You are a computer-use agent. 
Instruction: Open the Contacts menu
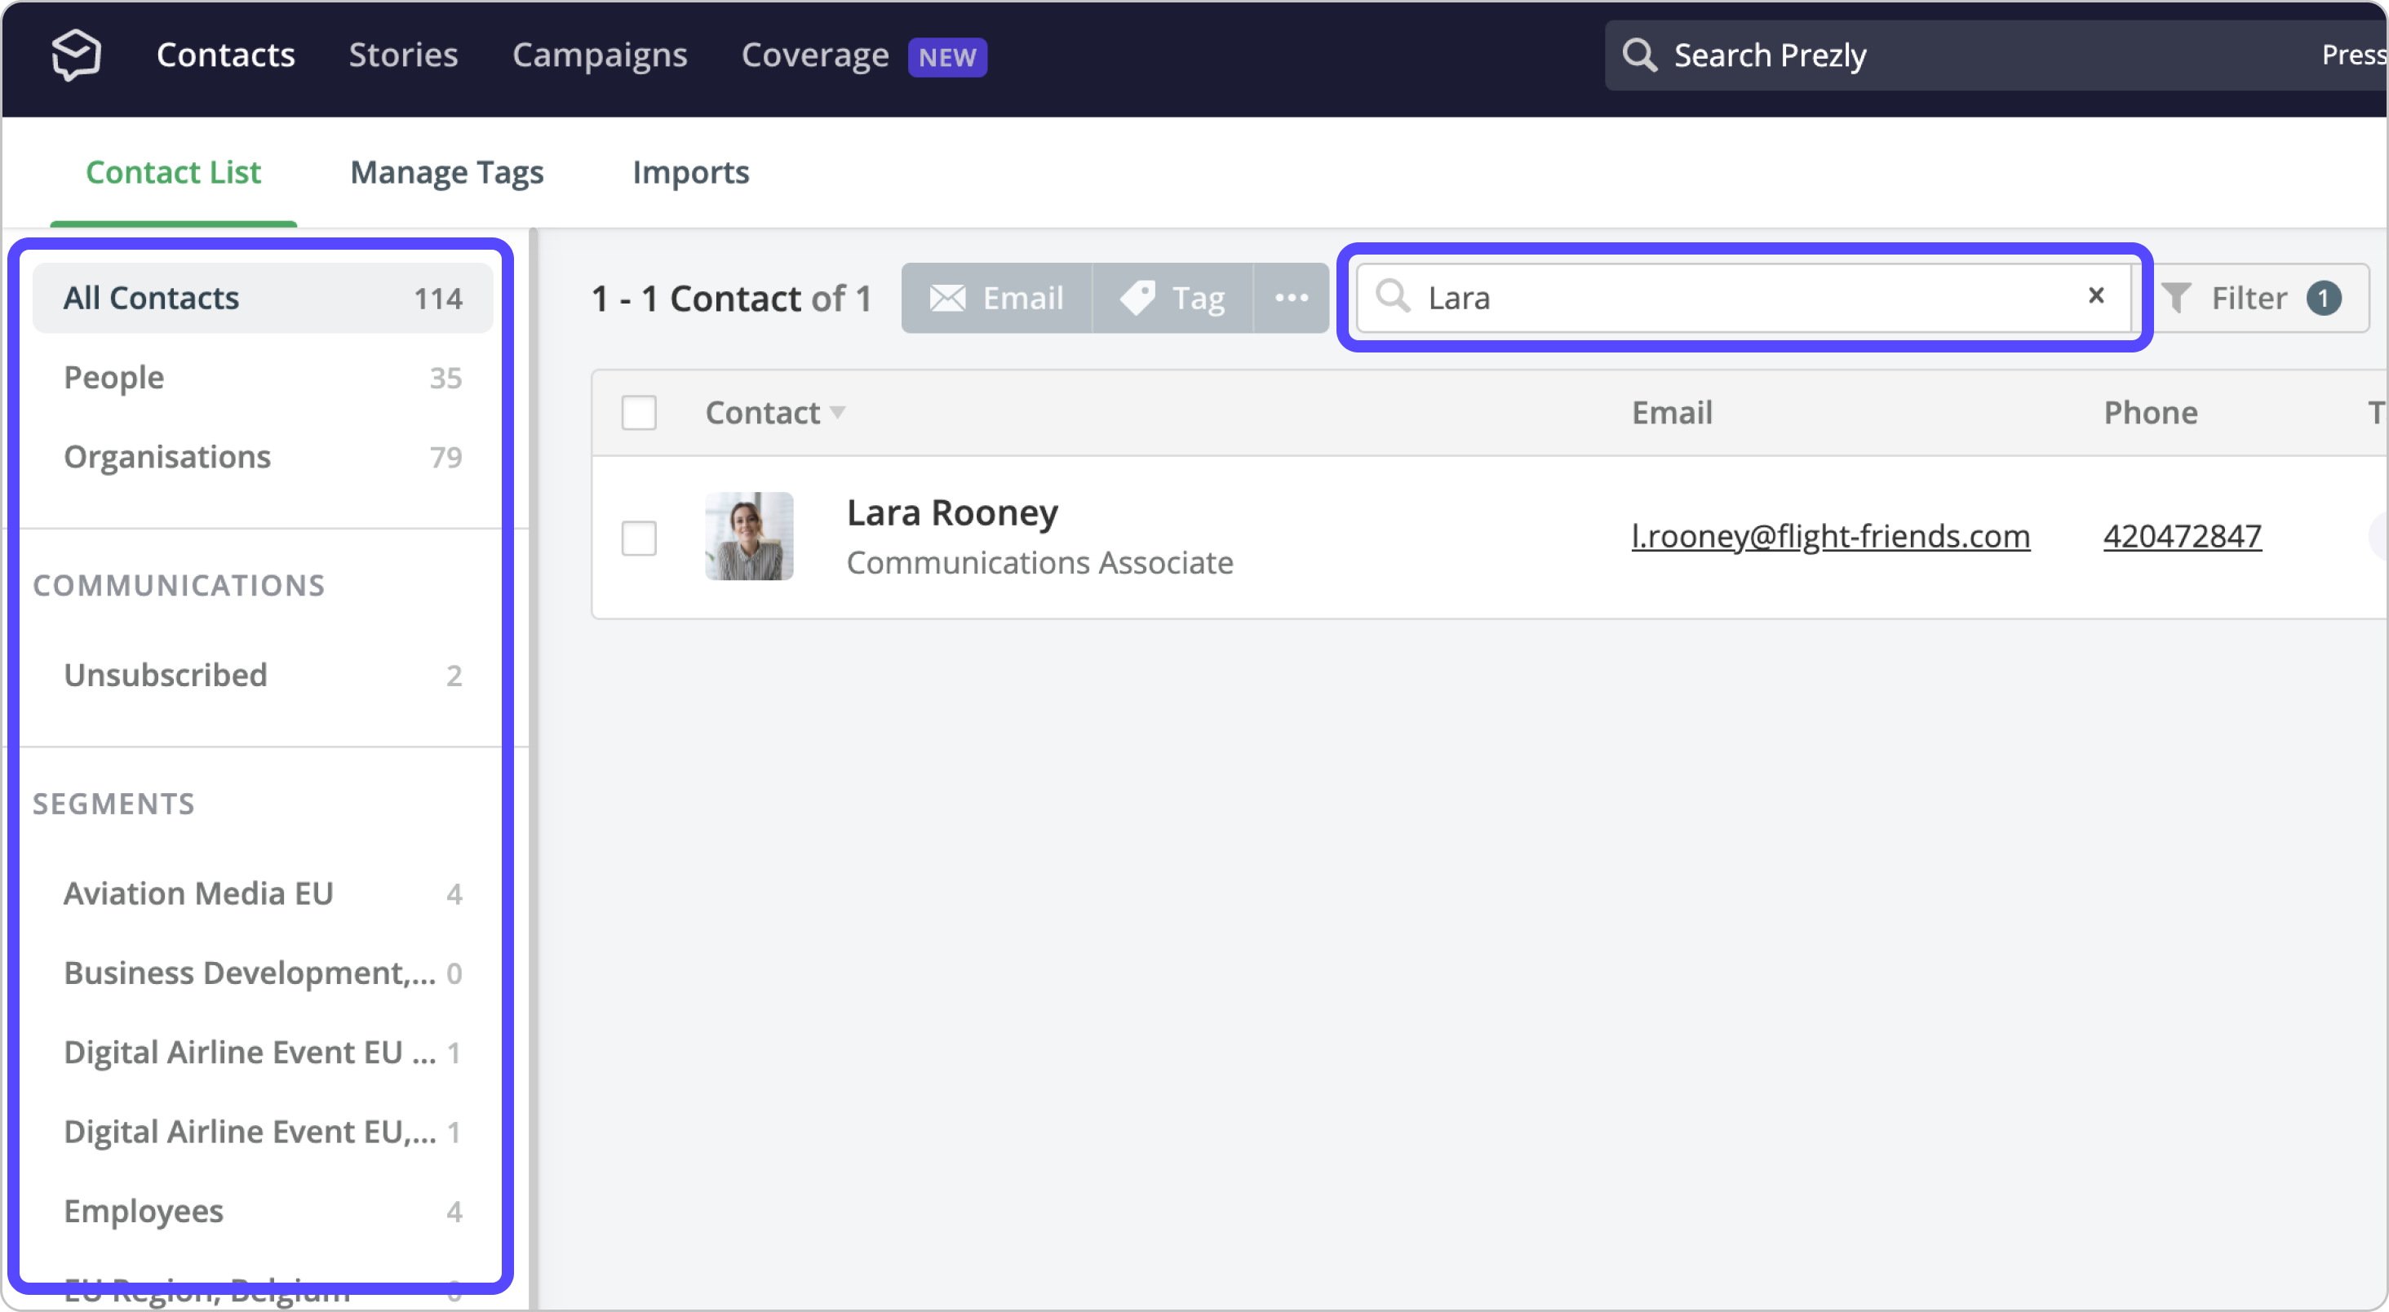click(225, 55)
